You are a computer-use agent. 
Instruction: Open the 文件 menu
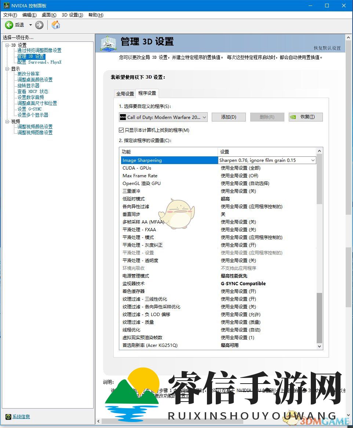(10, 15)
